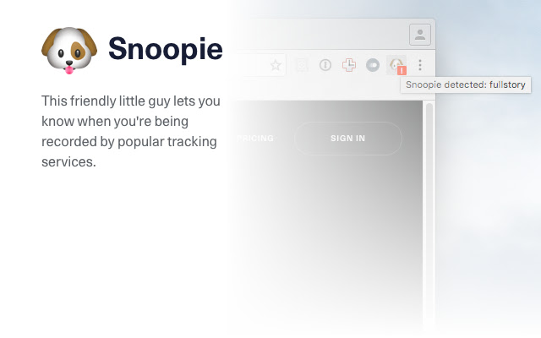The width and height of the screenshot is (541, 338).
Task: Click the large Snoopie dog logo
Action: pyautogui.click(x=69, y=51)
